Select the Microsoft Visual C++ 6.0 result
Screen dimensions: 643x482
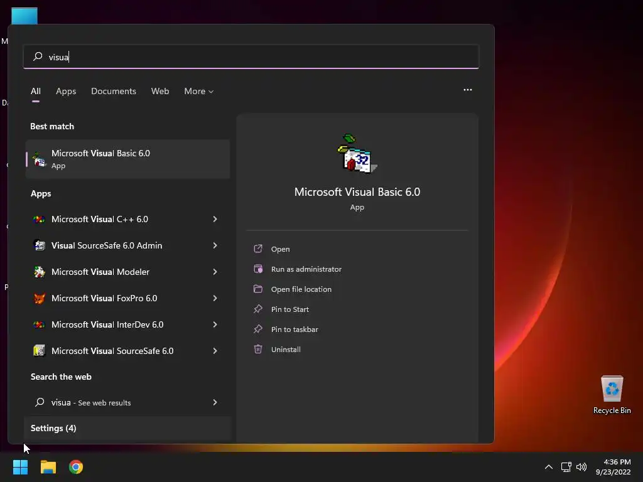[x=127, y=219]
